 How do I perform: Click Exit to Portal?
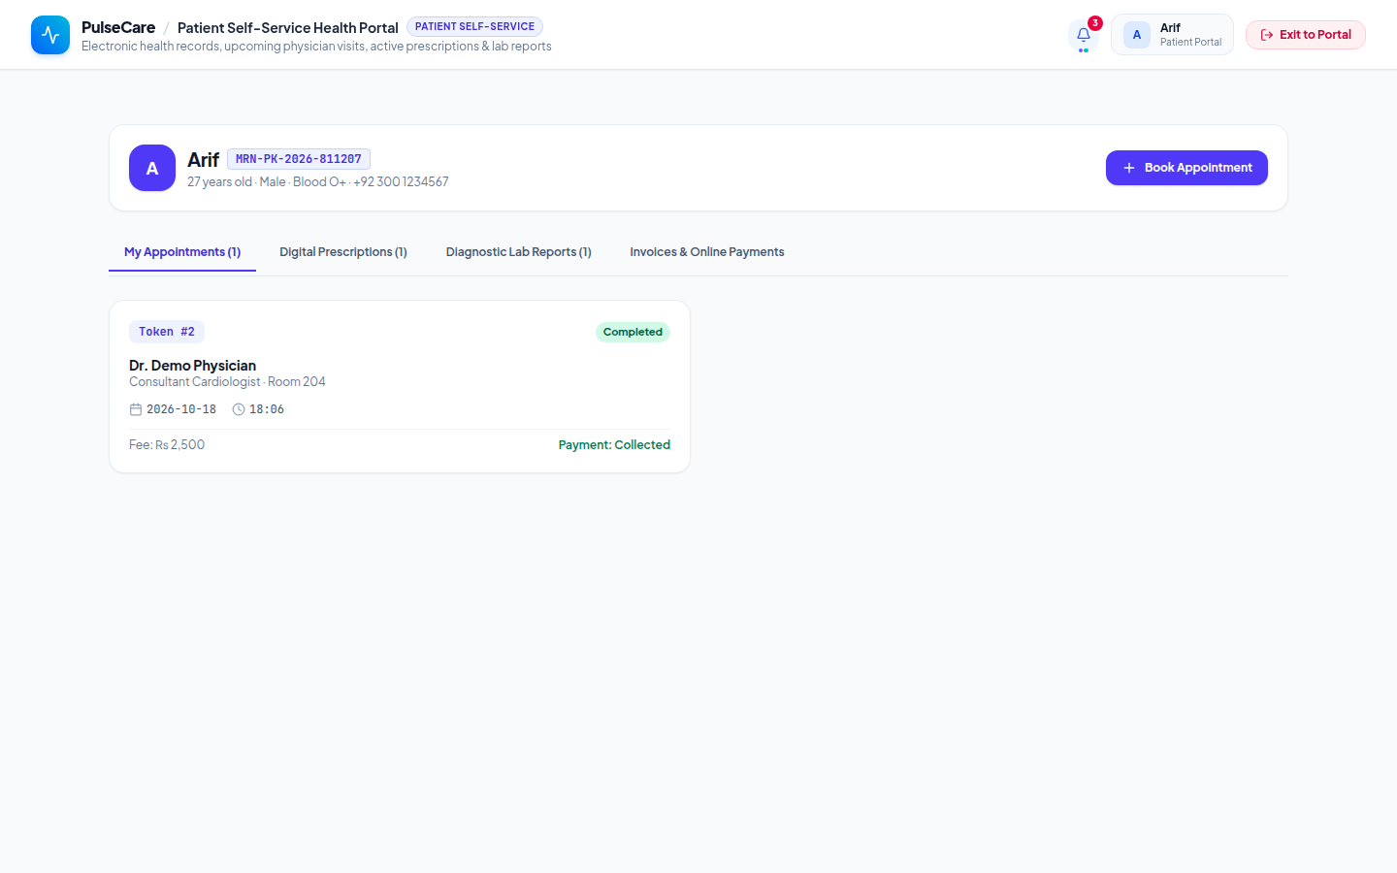1306,35
